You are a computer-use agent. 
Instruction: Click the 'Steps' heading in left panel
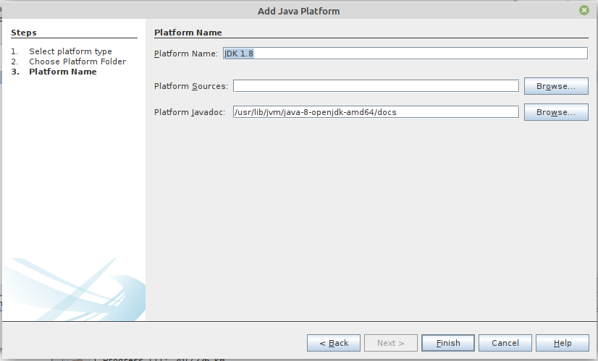point(24,33)
